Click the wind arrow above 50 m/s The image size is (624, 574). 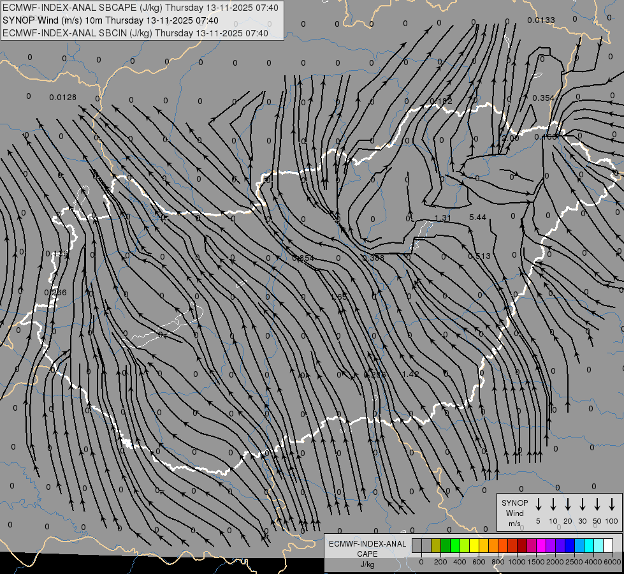click(597, 504)
